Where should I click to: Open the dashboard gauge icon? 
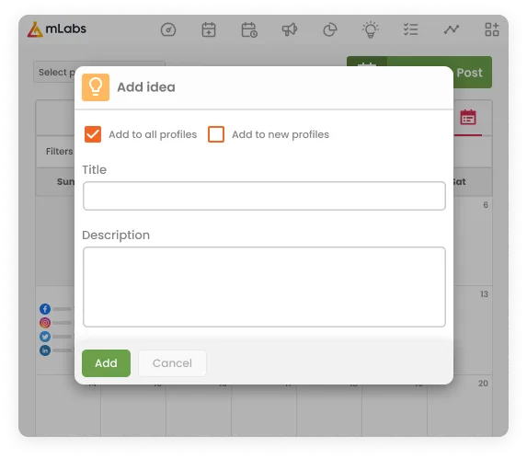tap(168, 29)
